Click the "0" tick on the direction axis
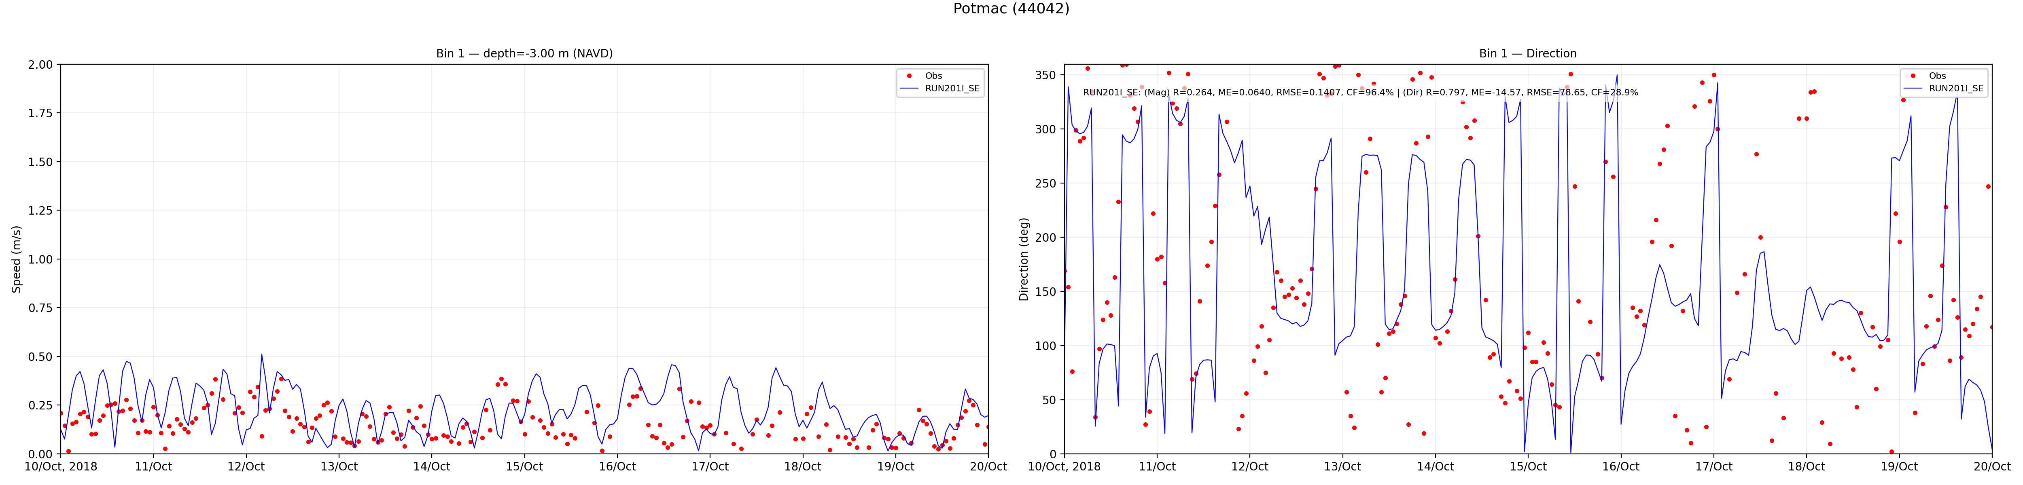The width and height of the screenshot is (2023, 485). [1053, 453]
